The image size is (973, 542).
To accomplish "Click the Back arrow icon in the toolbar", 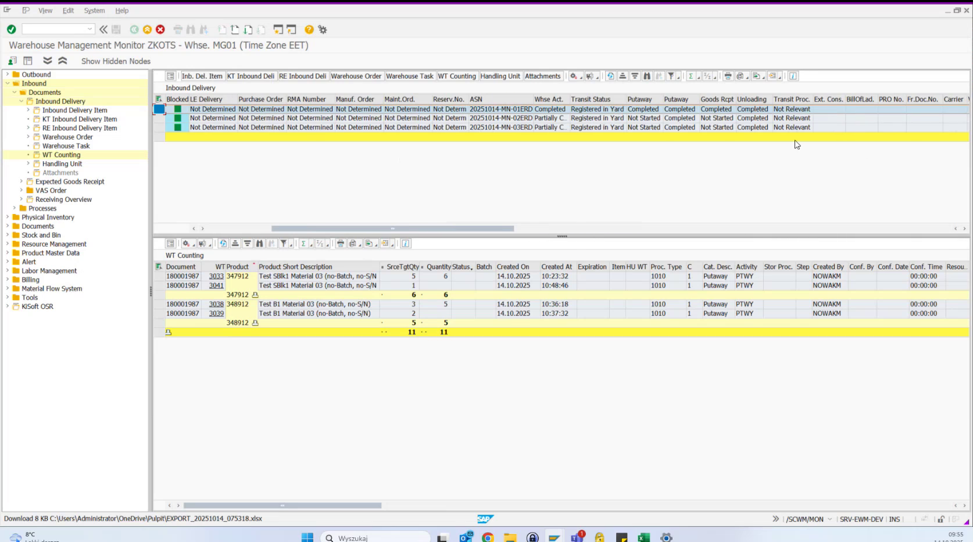I will (134, 29).
